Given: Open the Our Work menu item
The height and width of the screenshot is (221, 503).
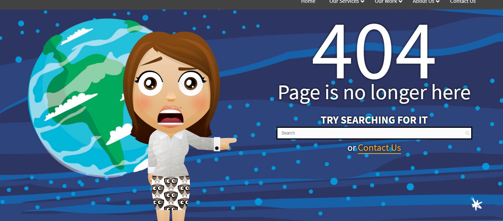Looking at the screenshot, I should point(386,2).
